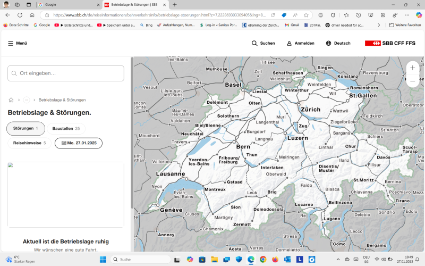
Task: Click the Suchen magnifier icon in header
Action: click(255, 43)
